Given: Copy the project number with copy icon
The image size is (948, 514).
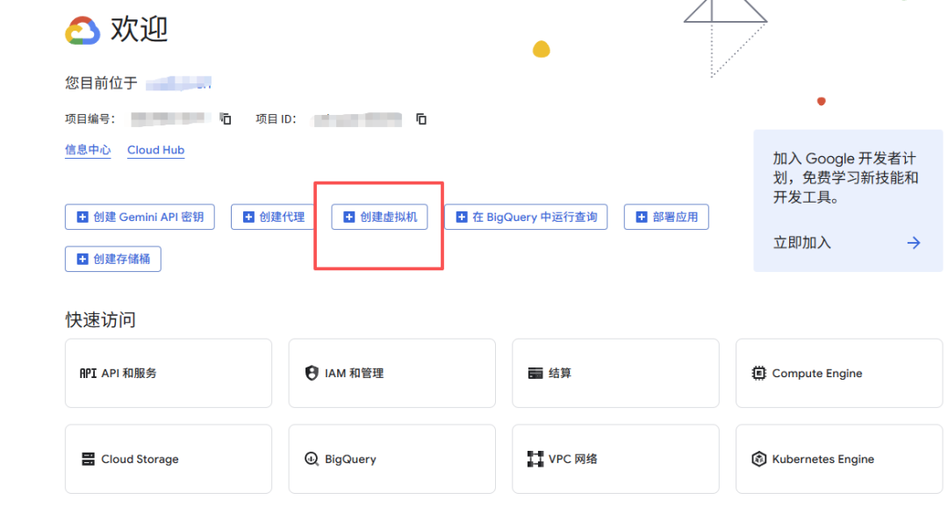Looking at the screenshot, I should (x=226, y=118).
